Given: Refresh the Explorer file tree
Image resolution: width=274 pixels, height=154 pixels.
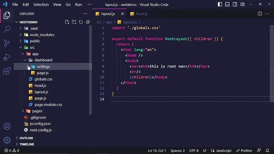Looking at the screenshot, I should pyautogui.click(x=81, y=22).
